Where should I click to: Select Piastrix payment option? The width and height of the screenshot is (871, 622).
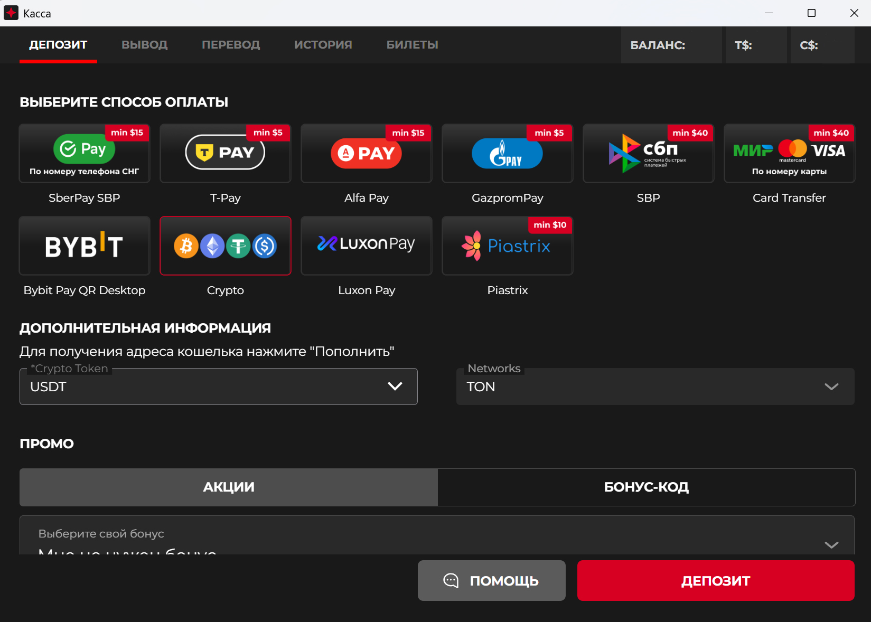pos(508,246)
